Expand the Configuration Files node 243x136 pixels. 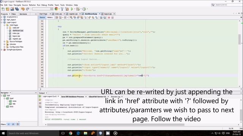point(5,47)
